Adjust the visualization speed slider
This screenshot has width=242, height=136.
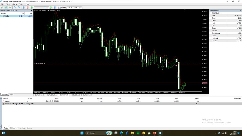tap(41, 7)
